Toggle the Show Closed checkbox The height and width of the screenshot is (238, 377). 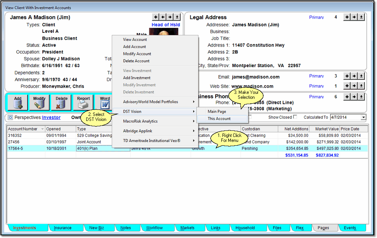295,117
